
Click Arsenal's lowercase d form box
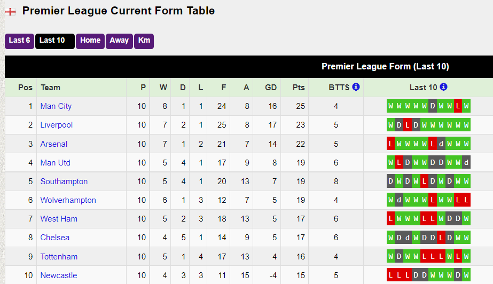[x=441, y=144]
